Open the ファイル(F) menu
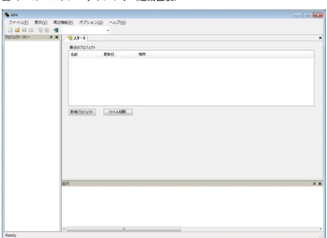This screenshot has height=238, width=327. (x=19, y=23)
